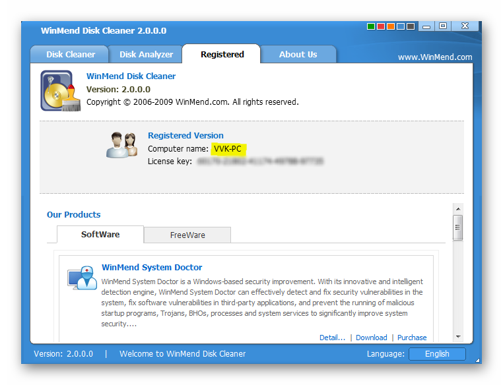Open the Disk Analyzer tab
This screenshot has width=503, height=385.
(146, 55)
